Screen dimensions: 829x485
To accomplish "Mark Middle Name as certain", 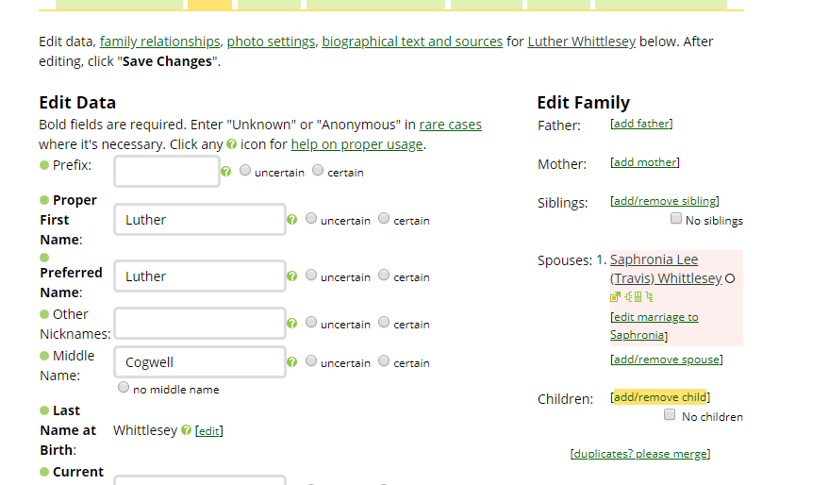I will point(384,360).
